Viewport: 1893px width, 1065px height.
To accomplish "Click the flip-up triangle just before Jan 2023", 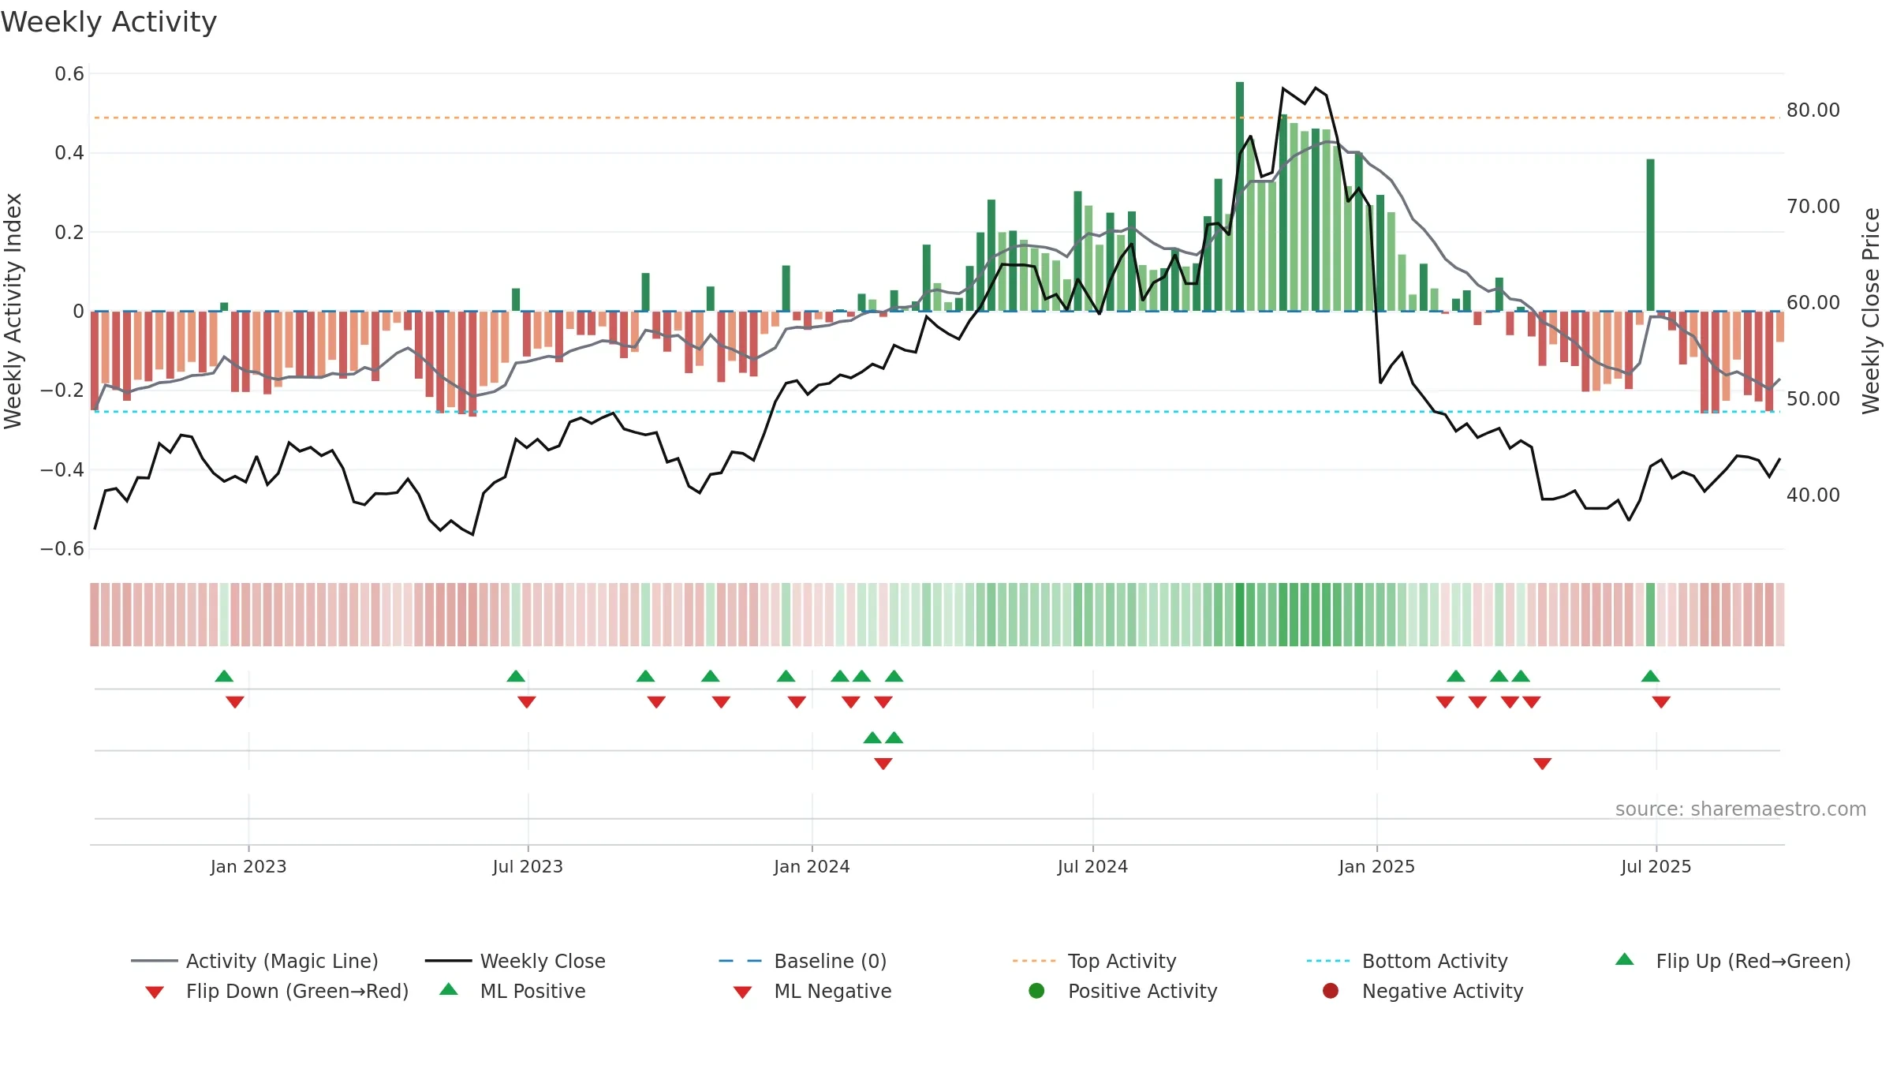I will click(224, 676).
